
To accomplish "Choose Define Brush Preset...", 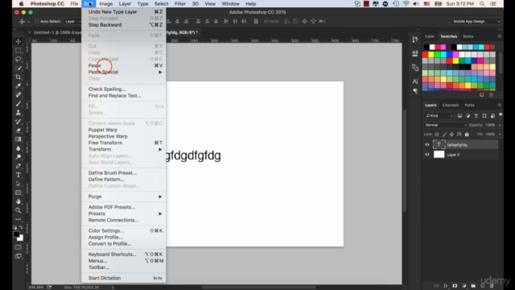I will click(123, 173).
